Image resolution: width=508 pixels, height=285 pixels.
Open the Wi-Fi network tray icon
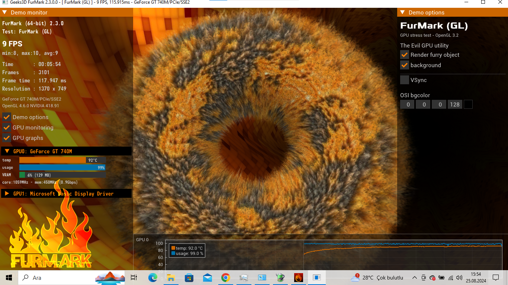[451, 278]
